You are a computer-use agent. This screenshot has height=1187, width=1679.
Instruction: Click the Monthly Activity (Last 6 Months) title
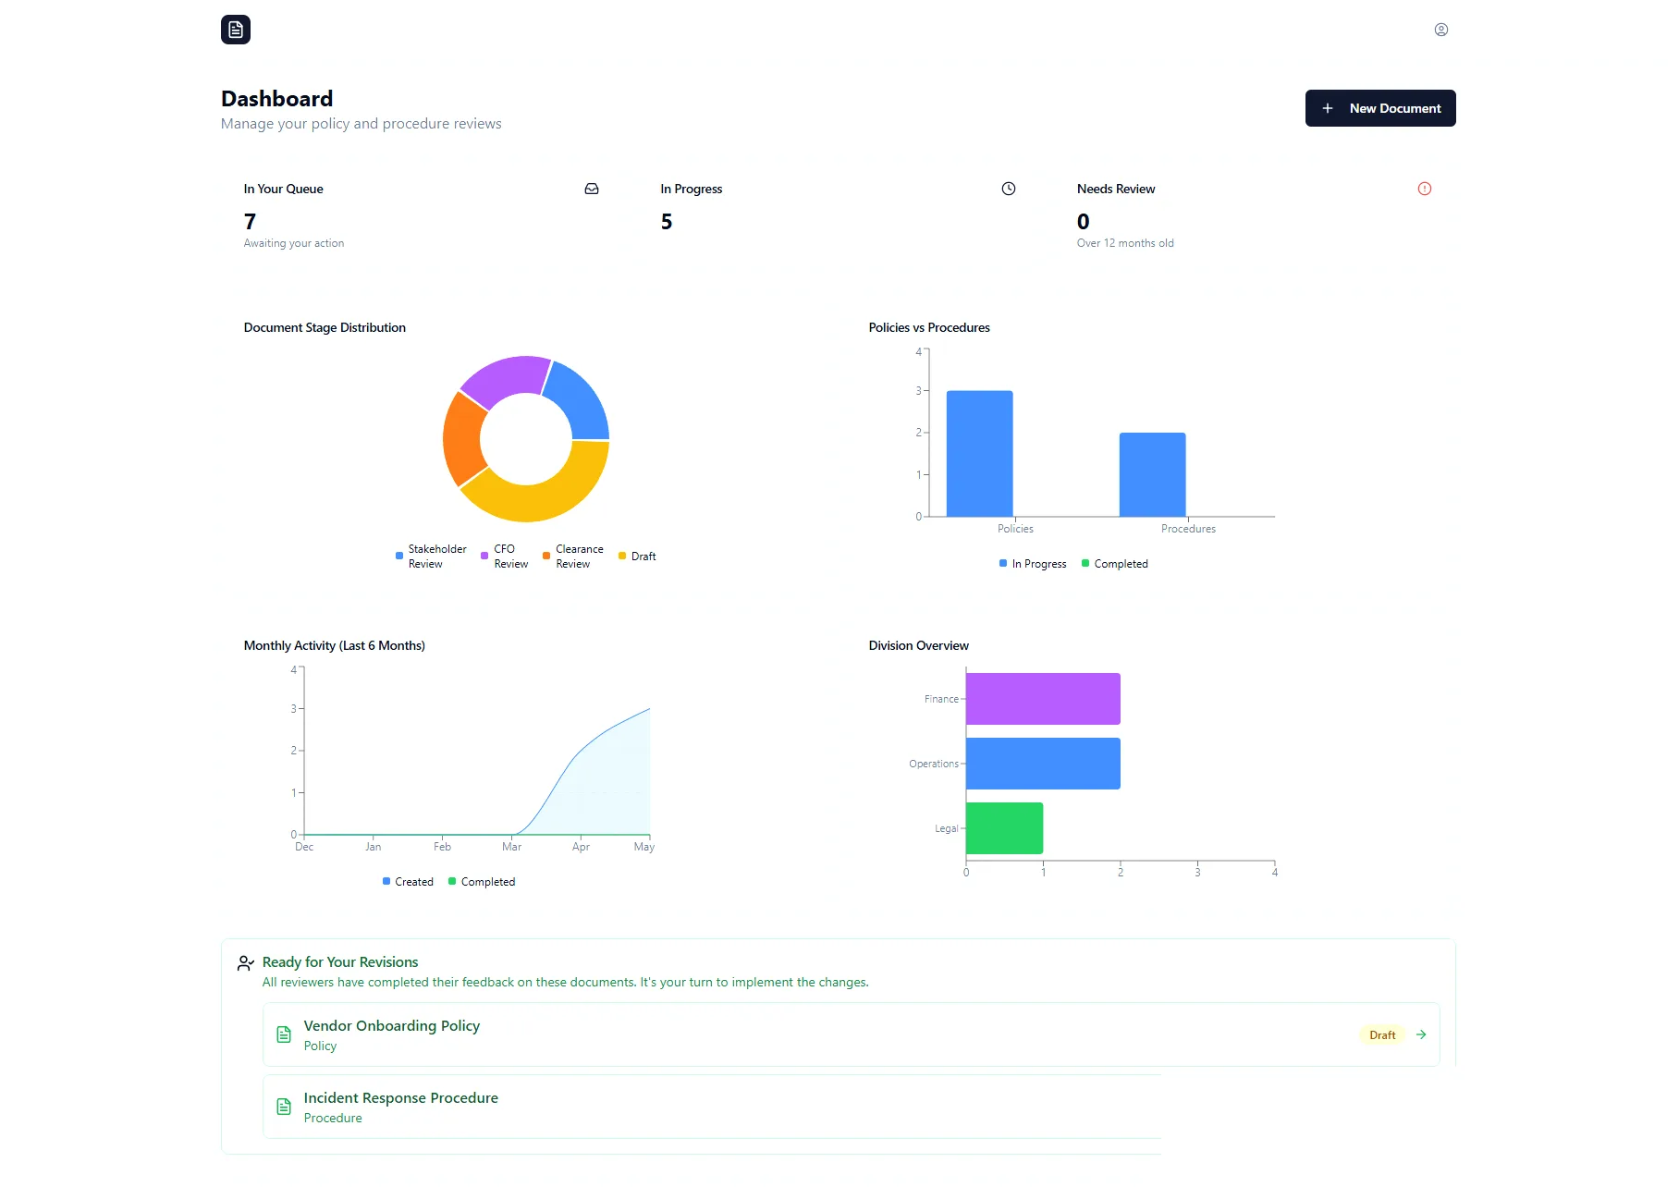pos(334,645)
